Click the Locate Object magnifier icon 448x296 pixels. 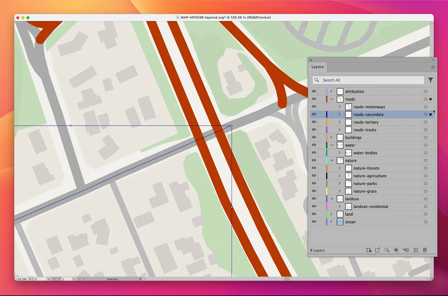click(387, 250)
